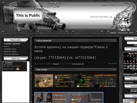The height and width of the screenshot is (103, 137).
Task: Open forest14 profile in post footer
Action: point(56,64)
